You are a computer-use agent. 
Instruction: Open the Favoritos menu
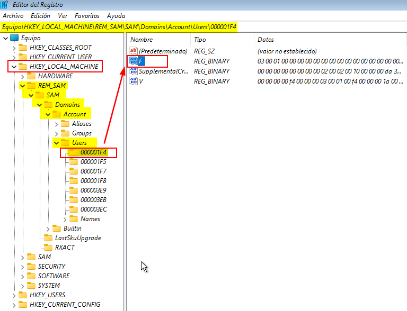[86, 16]
